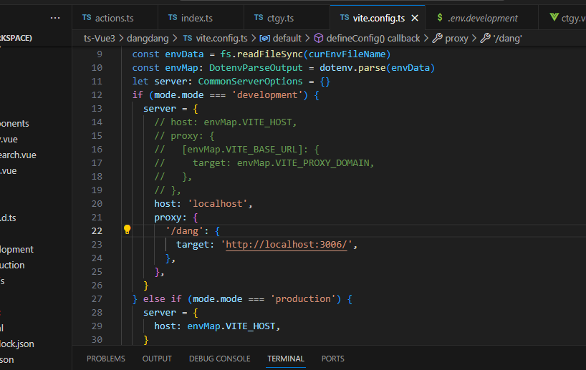Click default breadcrumb symbol
The width and height of the screenshot is (586, 370).
click(287, 38)
